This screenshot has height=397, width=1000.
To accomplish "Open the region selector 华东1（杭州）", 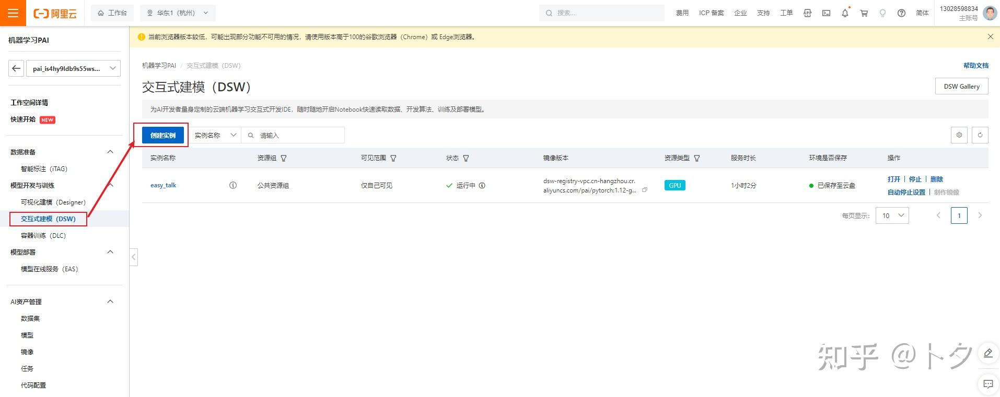I will pyautogui.click(x=178, y=13).
